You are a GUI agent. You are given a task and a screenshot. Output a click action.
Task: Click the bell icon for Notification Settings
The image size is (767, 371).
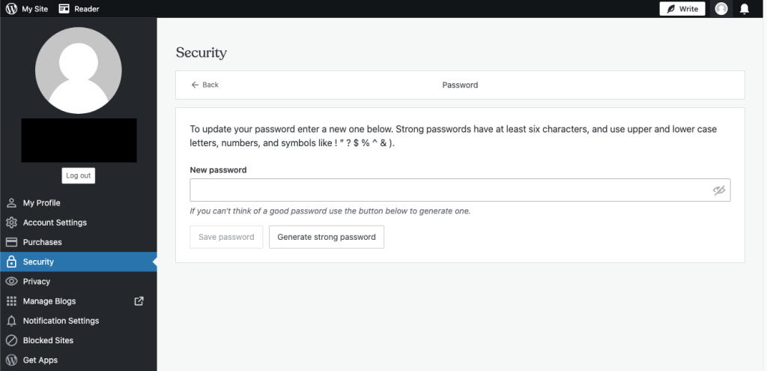click(11, 321)
